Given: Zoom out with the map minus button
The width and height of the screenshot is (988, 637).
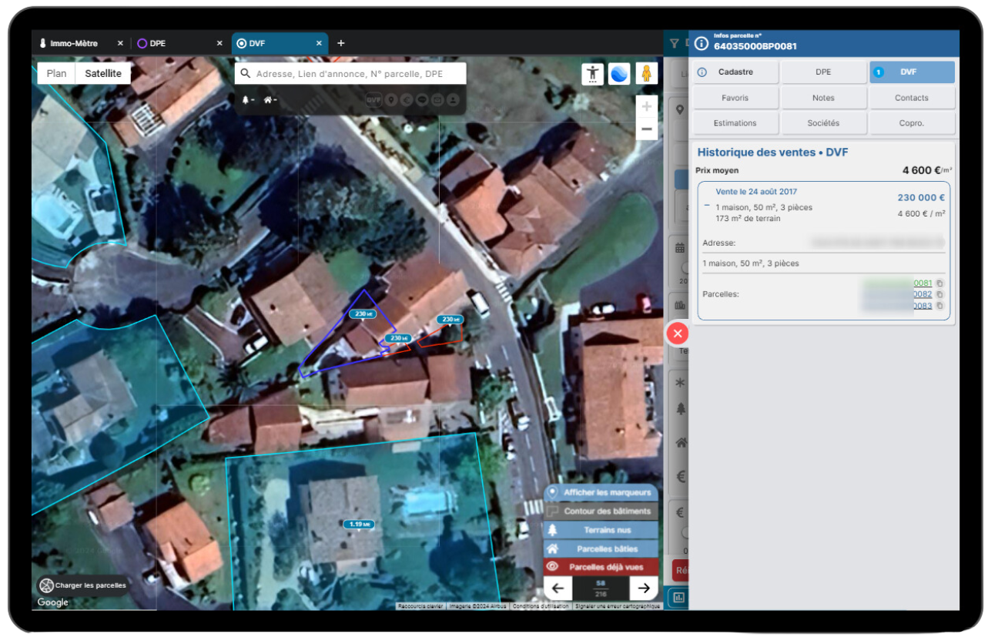Looking at the screenshot, I should pyautogui.click(x=647, y=129).
